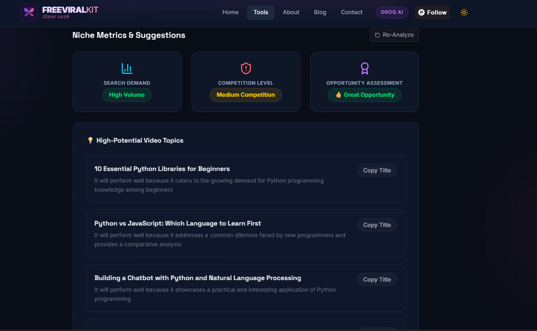The width and height of the screenshot is (537, 331).
Task: Click the High Volume badge
Action: click(x=127, y=95)
